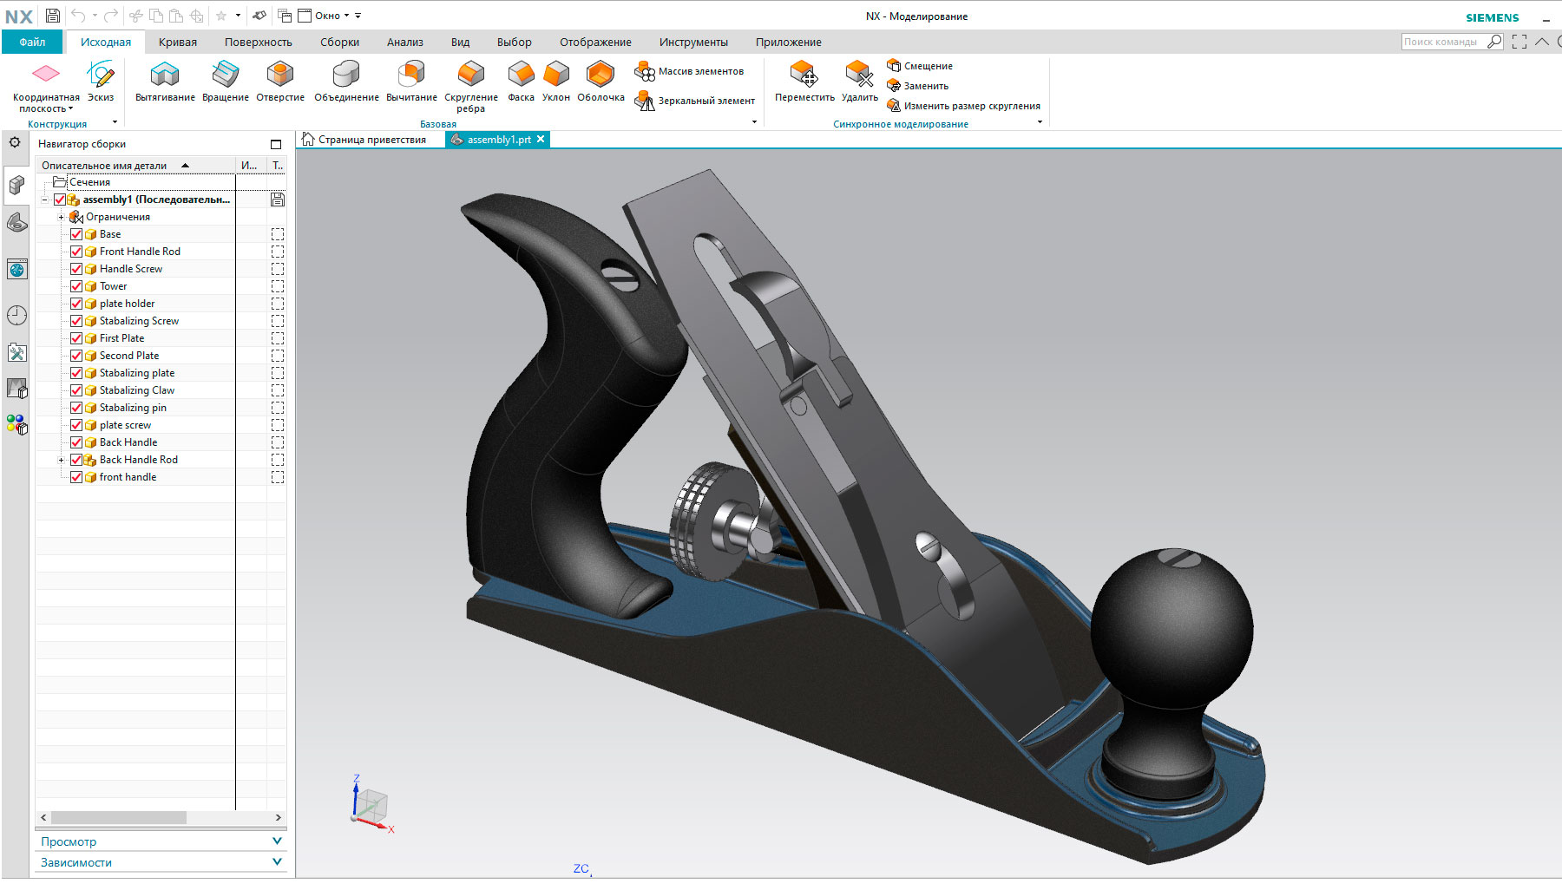
Task: Open the Assembly Navigator sidebar tab icon
Action: point(16,185)
